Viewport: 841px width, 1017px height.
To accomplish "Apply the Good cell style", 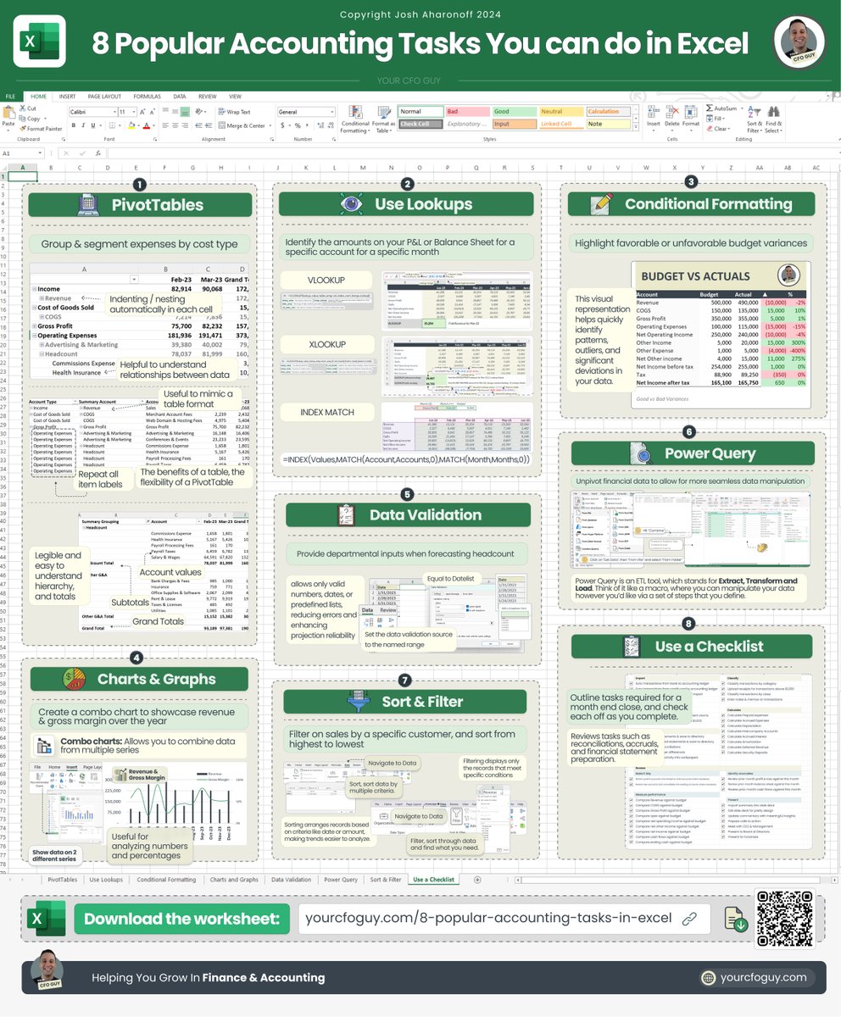I will pyautogui.click(x=515, y=112).
